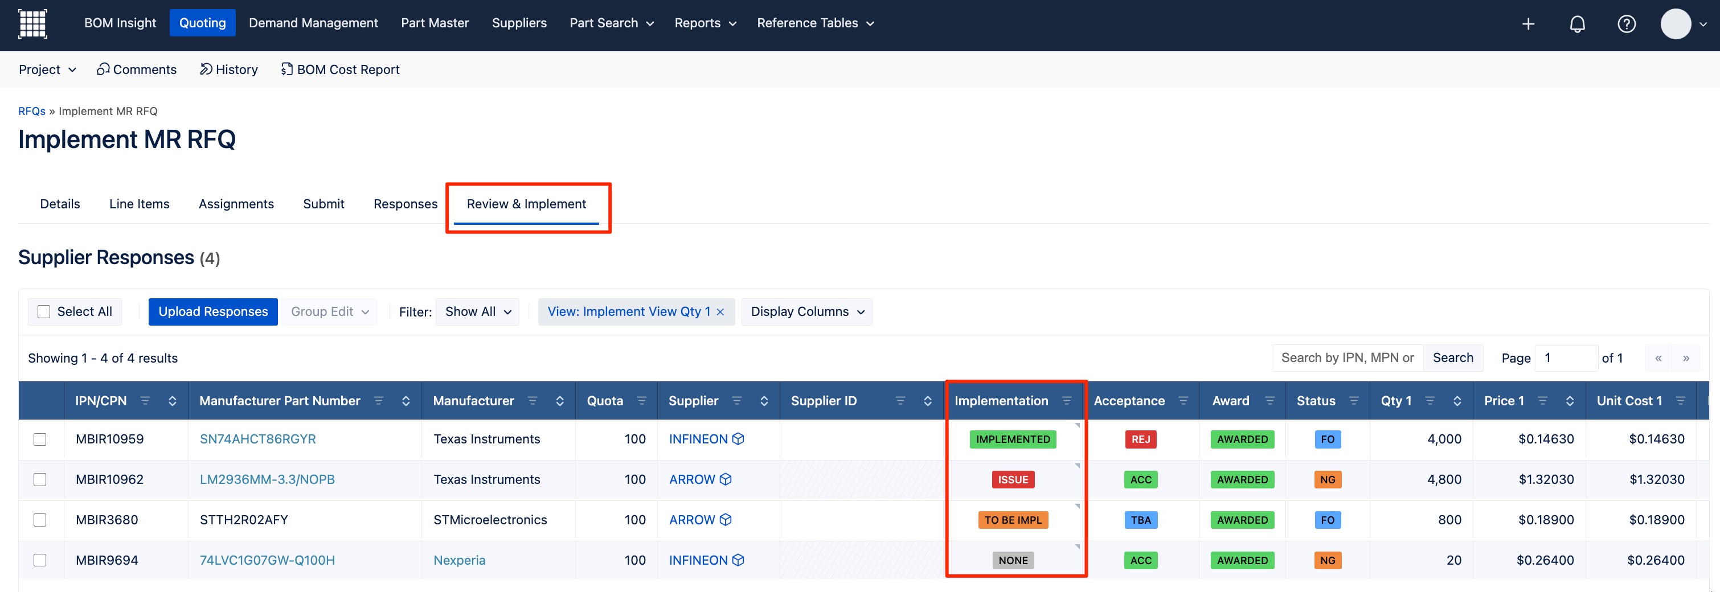Viewport: 1720px width, 592px height.
Task: Open the Part Search dropdown
Action: click(x=612, y=23)
